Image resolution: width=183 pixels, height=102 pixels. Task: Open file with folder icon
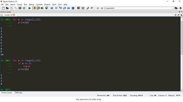pos(7,8)
